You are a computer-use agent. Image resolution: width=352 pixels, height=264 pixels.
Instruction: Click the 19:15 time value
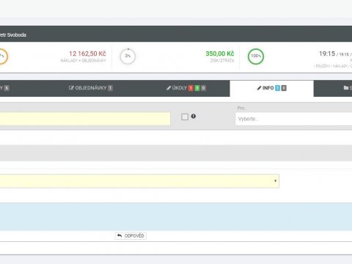click(x=327, y=54)
